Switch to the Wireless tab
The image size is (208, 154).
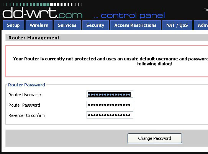[x=39, y=25]
